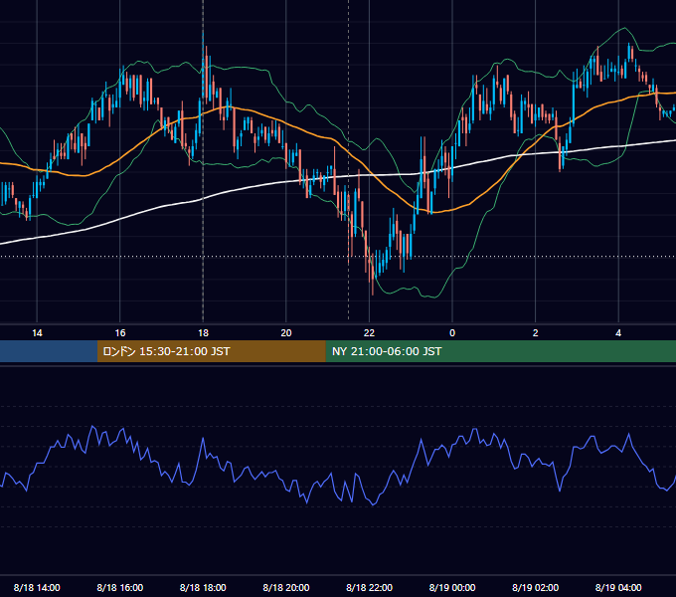
Task: Click the hour label 16 on price chart axis
Action: click(x=120, y=333)
